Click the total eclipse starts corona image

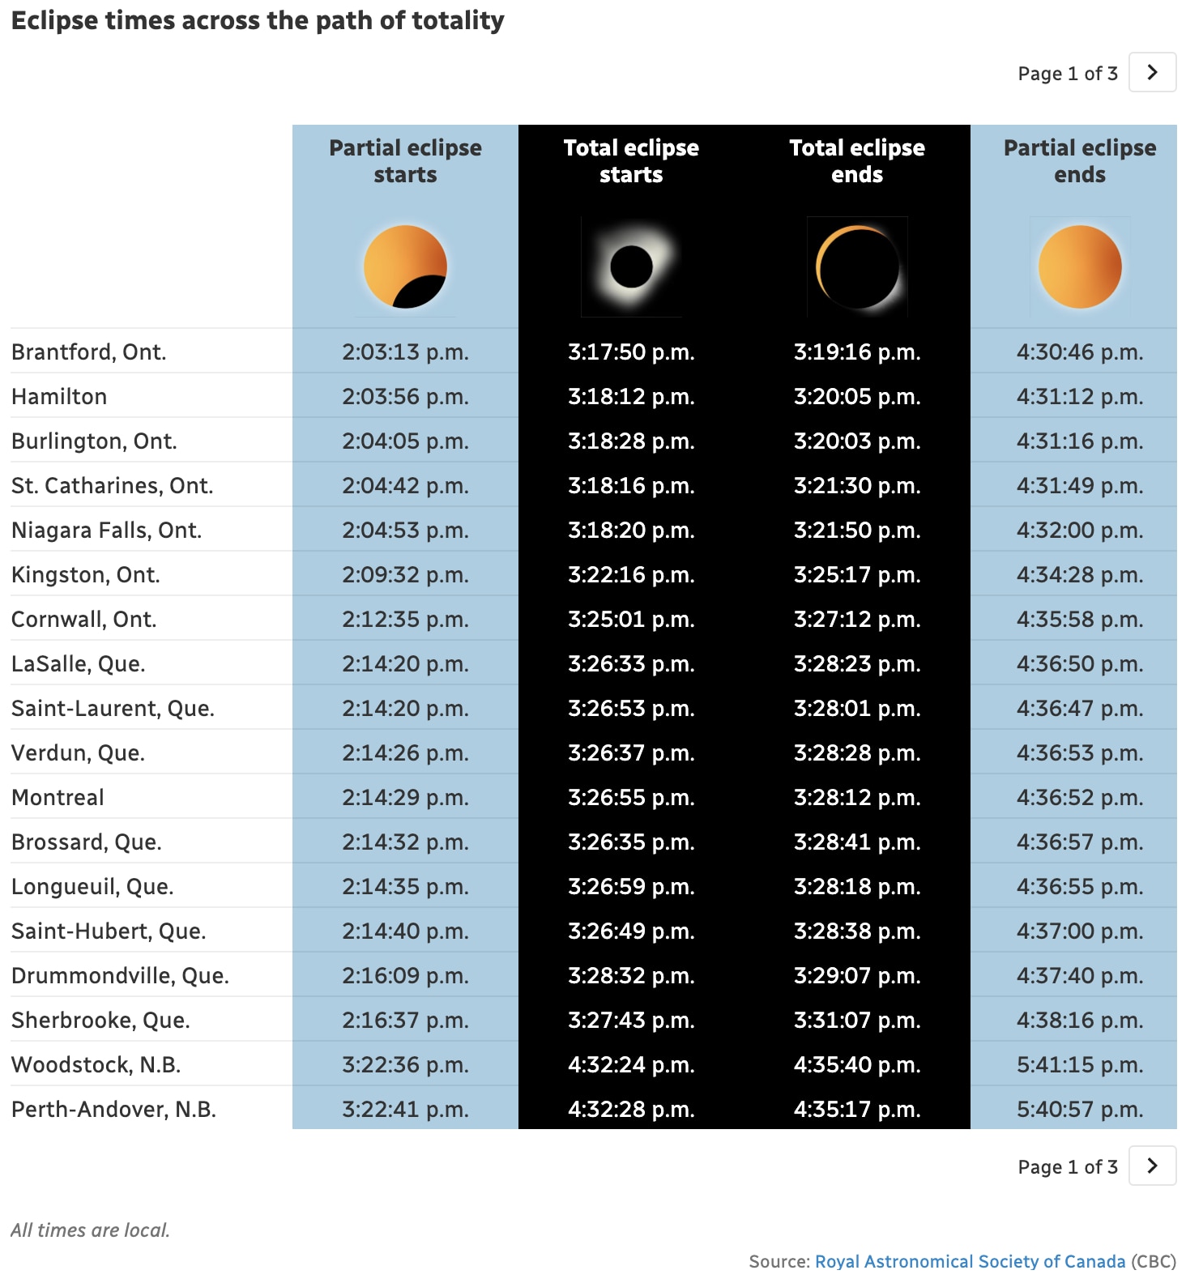(631, 266)
